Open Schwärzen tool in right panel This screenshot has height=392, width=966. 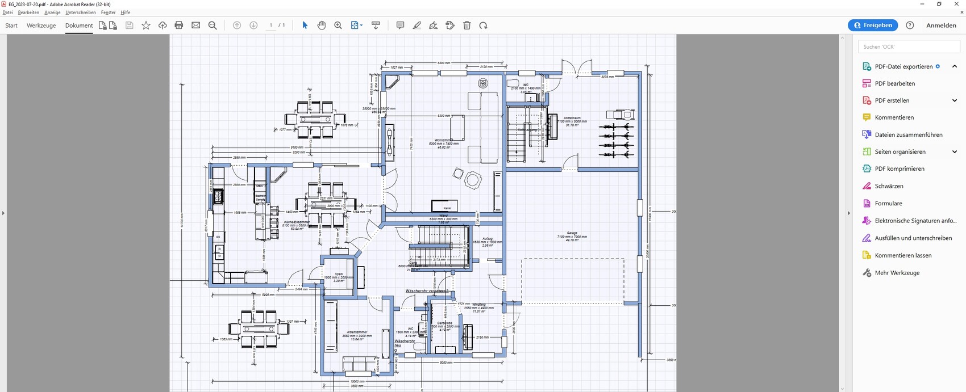click(889, 186)
